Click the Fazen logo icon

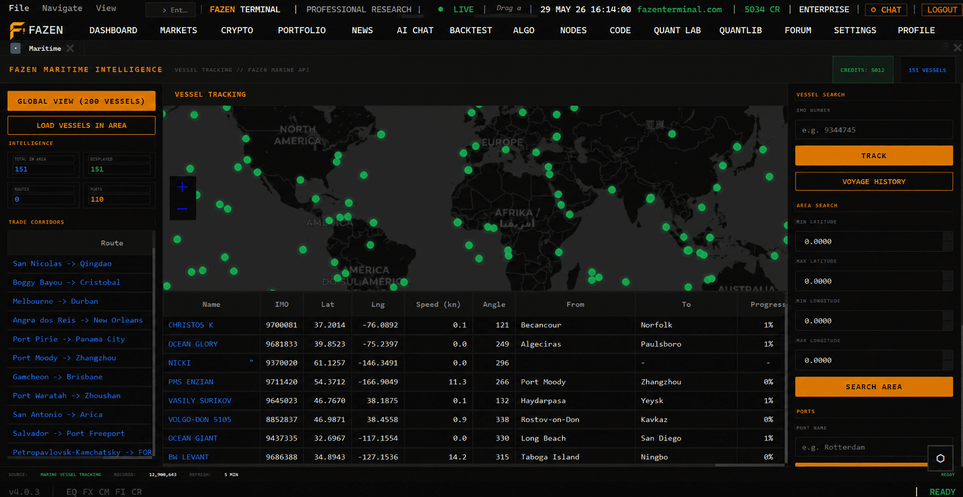coord(17,30)
